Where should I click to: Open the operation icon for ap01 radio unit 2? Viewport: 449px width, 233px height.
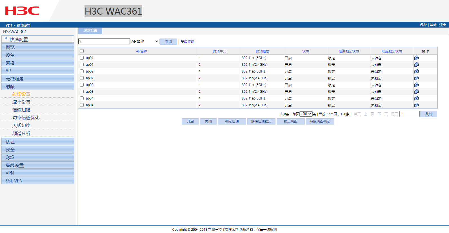coord(416,65)
